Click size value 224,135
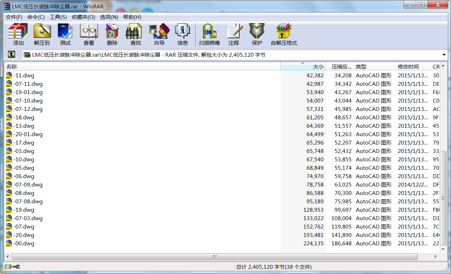This screenshot has width=451, height=274. tap(313, 243)
